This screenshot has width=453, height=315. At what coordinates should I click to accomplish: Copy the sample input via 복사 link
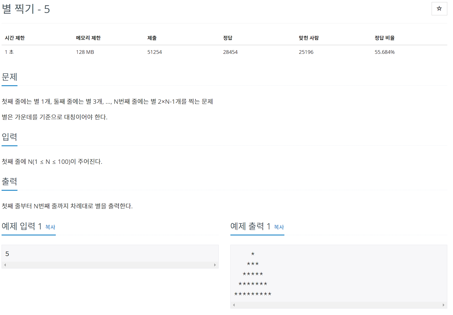pos(50,227)
